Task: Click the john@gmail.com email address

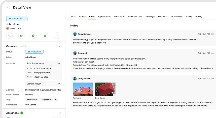Action: pos(42,73)
